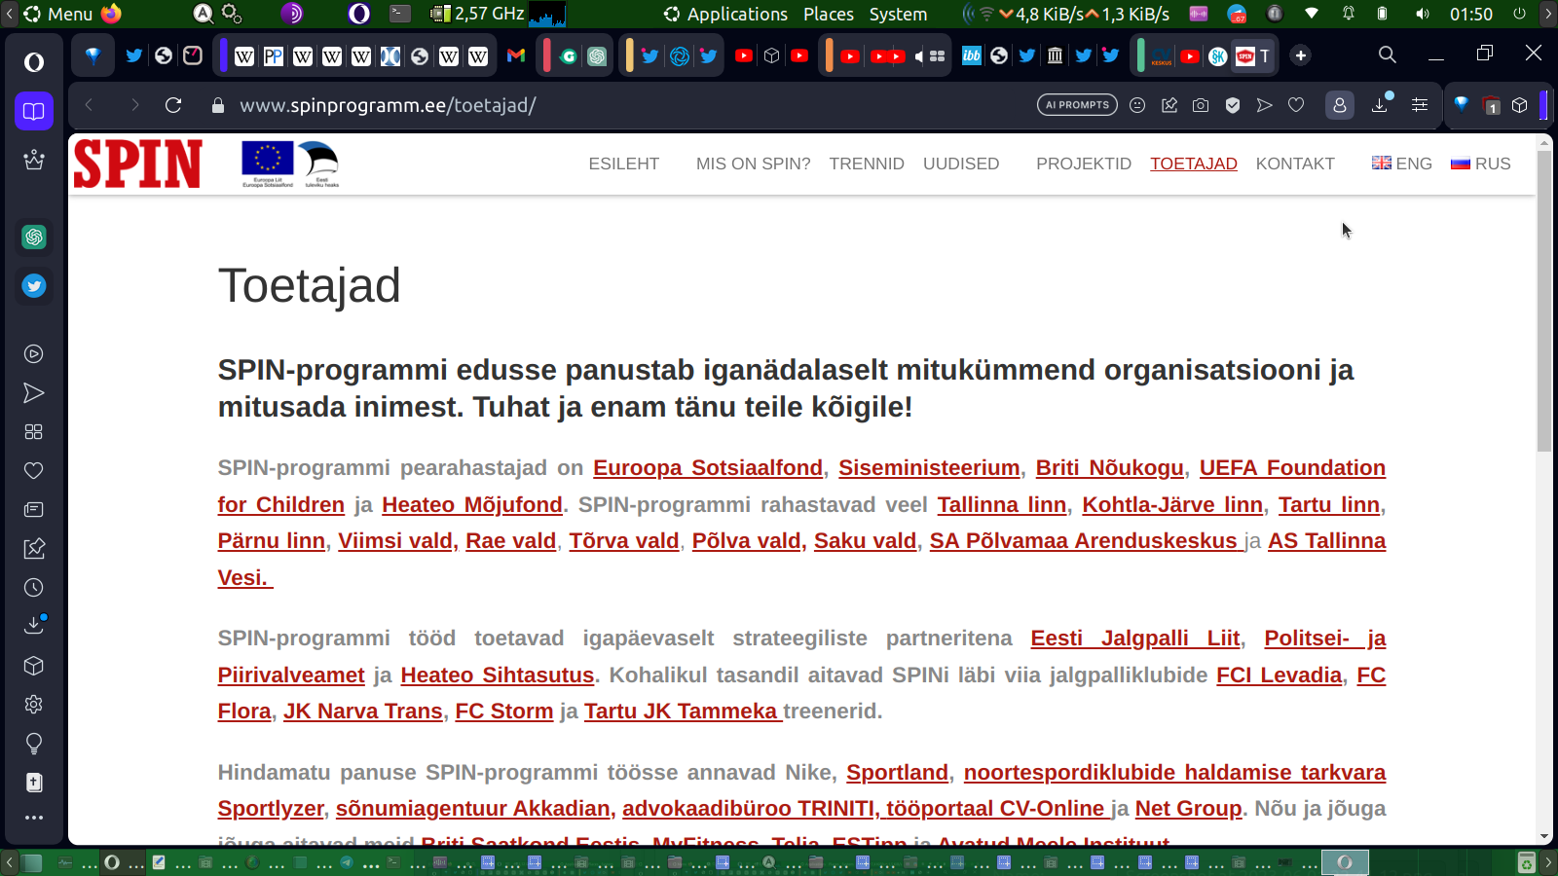
Task: Open the History clock icon in sidebar
Action: (34, 588)
